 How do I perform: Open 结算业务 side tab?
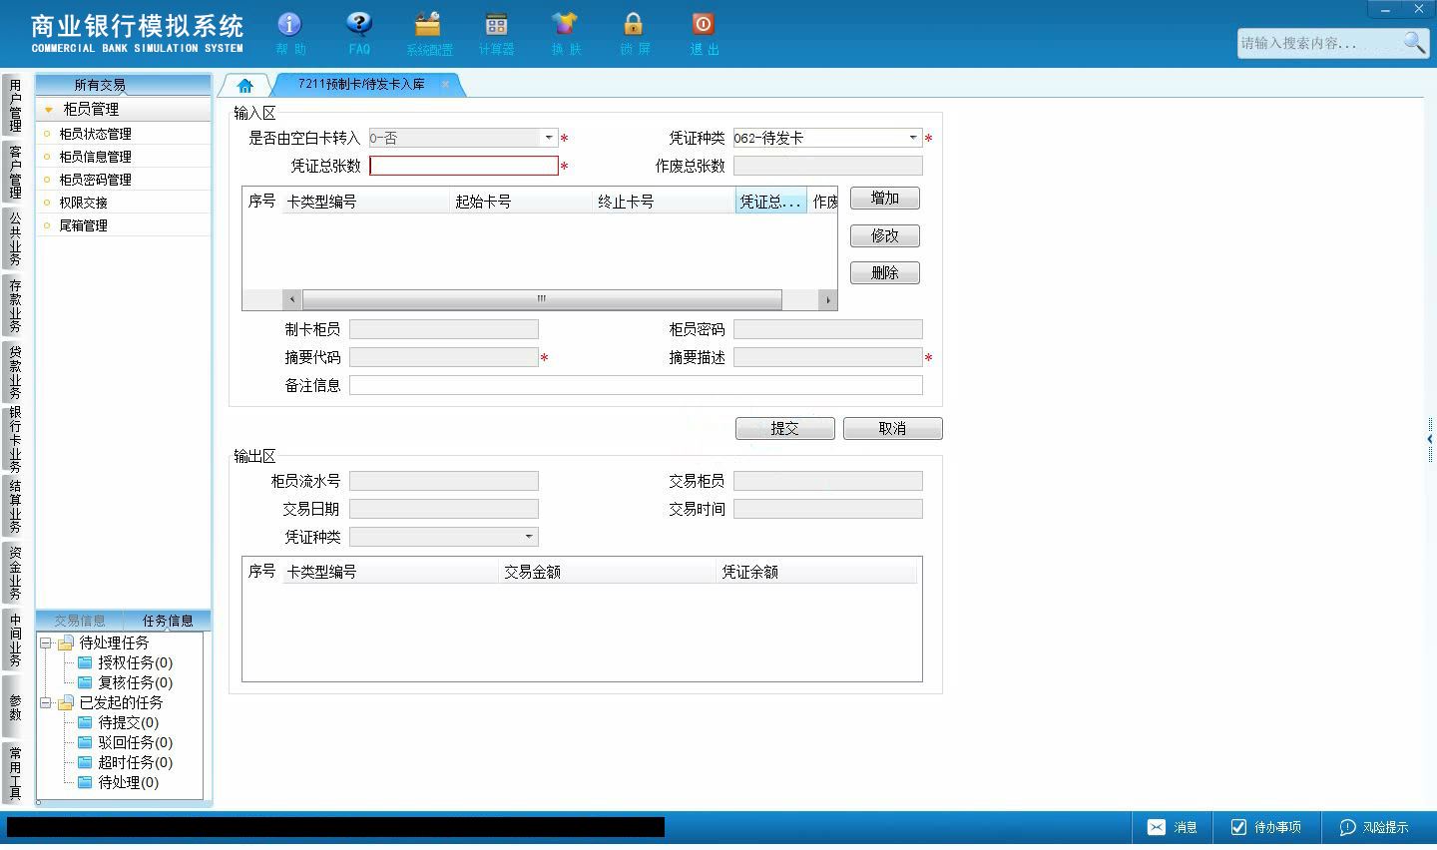(15, 506)
